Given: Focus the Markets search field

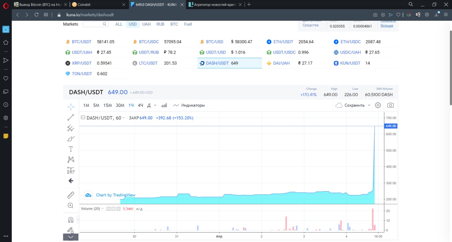Looking at the screenshot, I should tap(95, 24).
